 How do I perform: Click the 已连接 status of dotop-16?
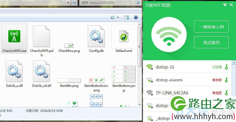[217, 67]
